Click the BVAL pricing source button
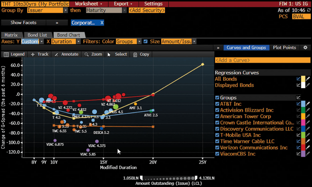Screen dimensions: 312x187 (x=301, y=16)
